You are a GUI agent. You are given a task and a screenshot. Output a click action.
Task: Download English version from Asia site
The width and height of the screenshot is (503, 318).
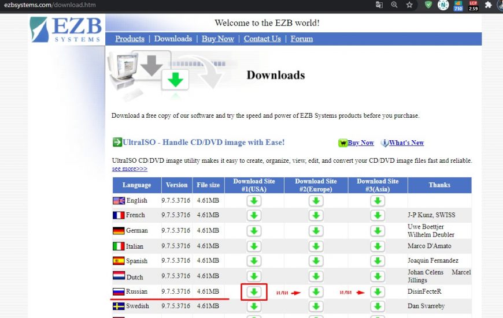tap(378, 201)
